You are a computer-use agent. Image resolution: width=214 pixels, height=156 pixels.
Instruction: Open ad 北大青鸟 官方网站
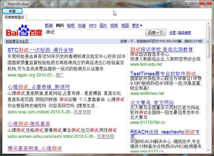(x=152, y=102)
